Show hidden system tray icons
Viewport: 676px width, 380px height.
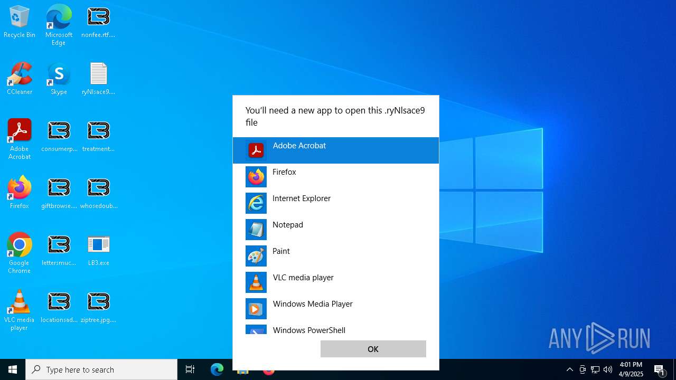click(570, 369)
